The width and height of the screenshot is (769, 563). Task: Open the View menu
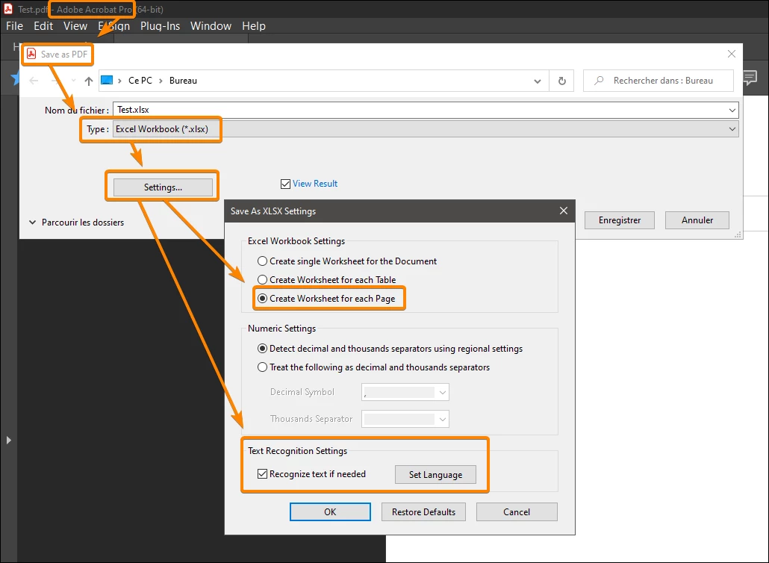pos(75,26)
